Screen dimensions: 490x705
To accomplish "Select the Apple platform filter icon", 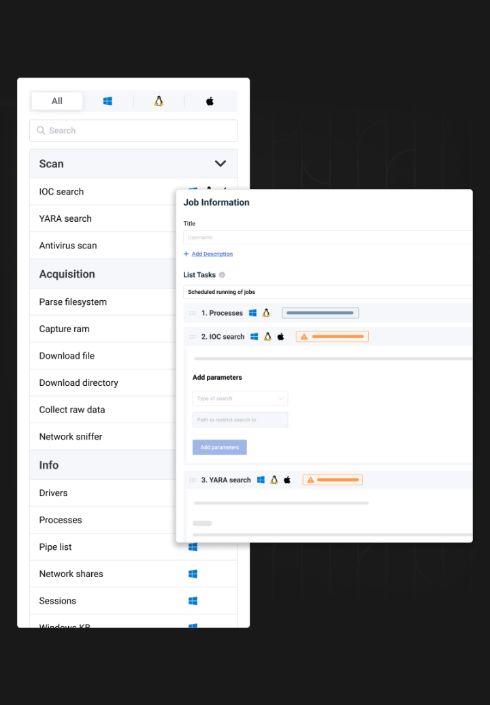I will click(x=210, y=101).
